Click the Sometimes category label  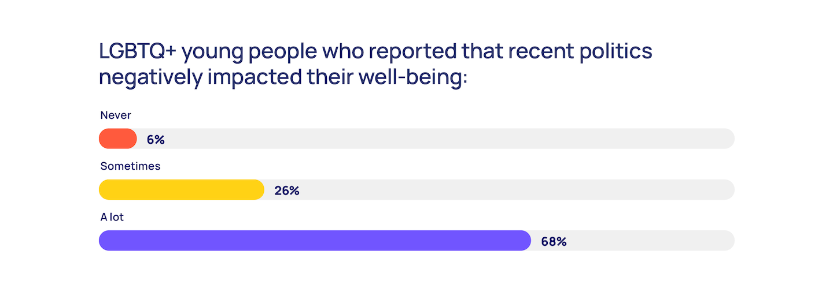pyautogui.click(x=130, y=166)
